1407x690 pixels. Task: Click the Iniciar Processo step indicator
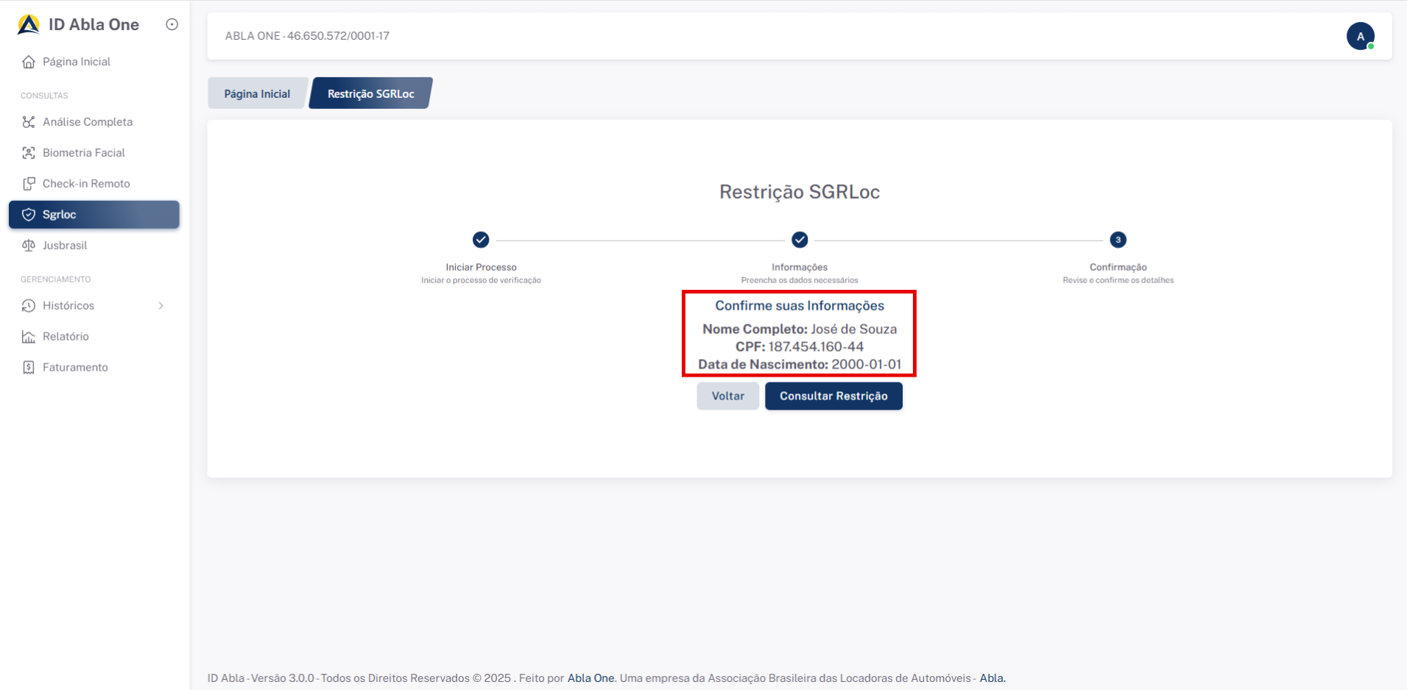pyautogui.click(x=481, y=240)
